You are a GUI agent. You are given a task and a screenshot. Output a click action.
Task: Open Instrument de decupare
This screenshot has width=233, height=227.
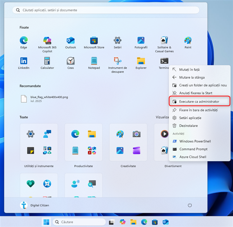(118, 65)
